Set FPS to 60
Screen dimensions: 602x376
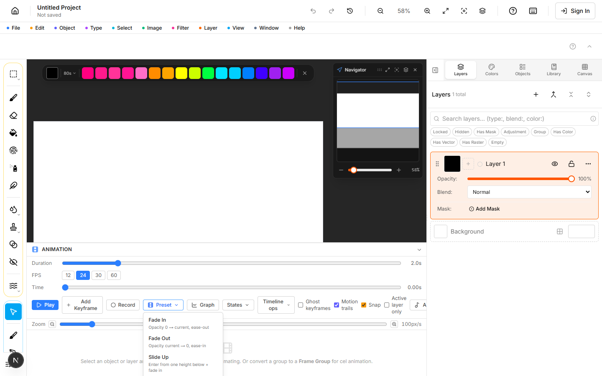coord(114,275)
